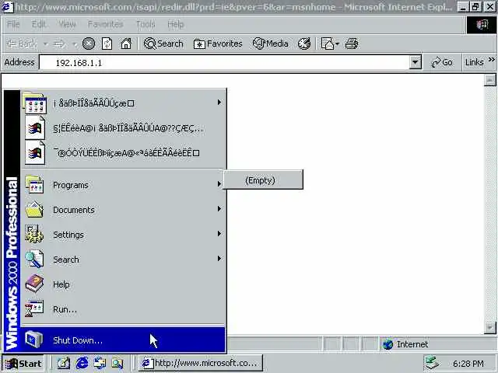Open Programs in the Start menu
The width and height of the screenshot is (498, 373).
(123, 185)
